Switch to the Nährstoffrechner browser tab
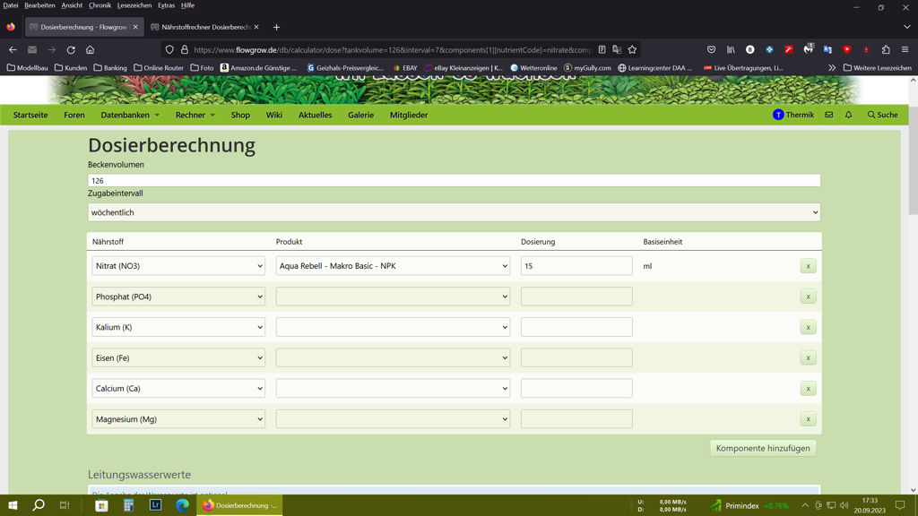Viewport: 918px width, 516px height. [204, 27]
